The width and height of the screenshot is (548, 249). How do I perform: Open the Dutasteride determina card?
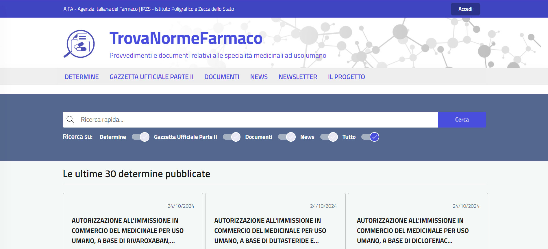coord(275,221)
